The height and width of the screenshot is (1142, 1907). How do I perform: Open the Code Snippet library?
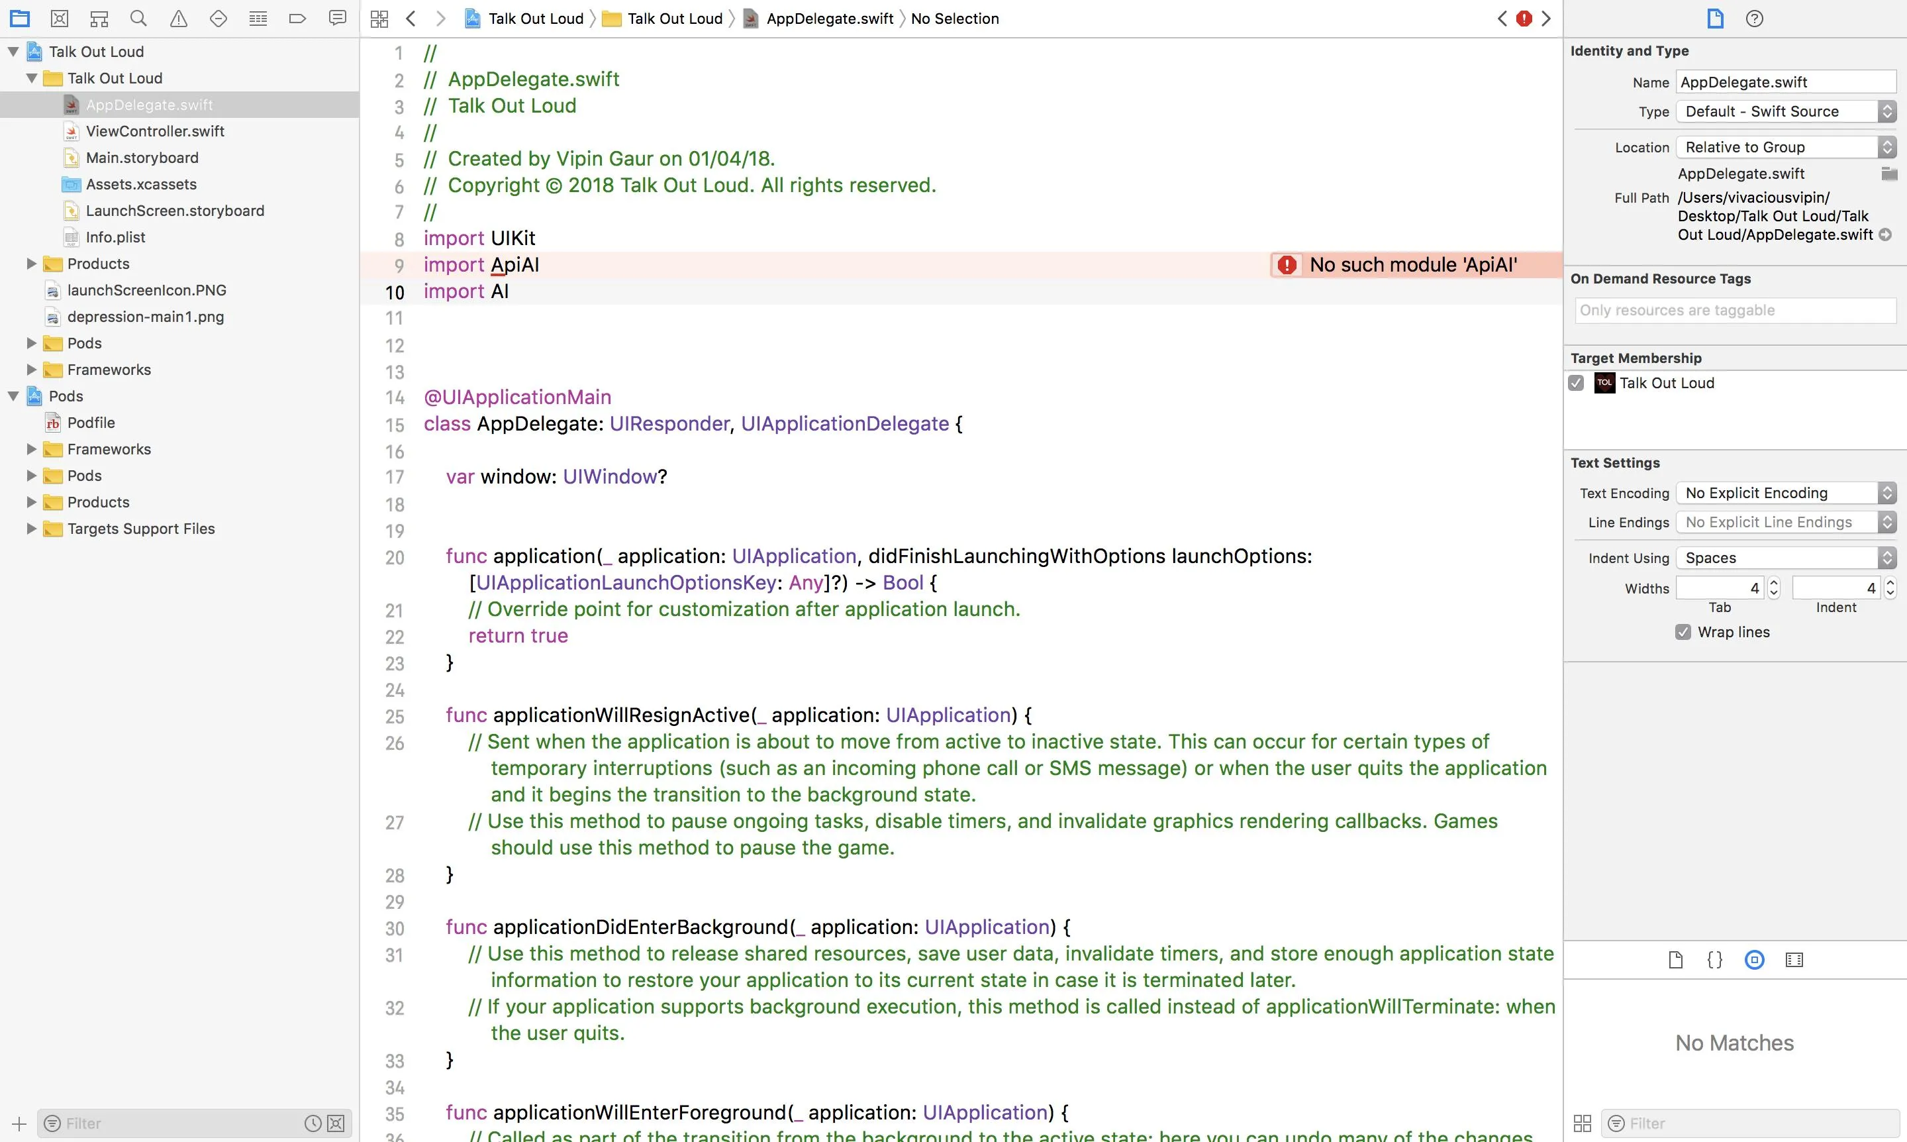pyautogui.click(x=1715, y=960)
